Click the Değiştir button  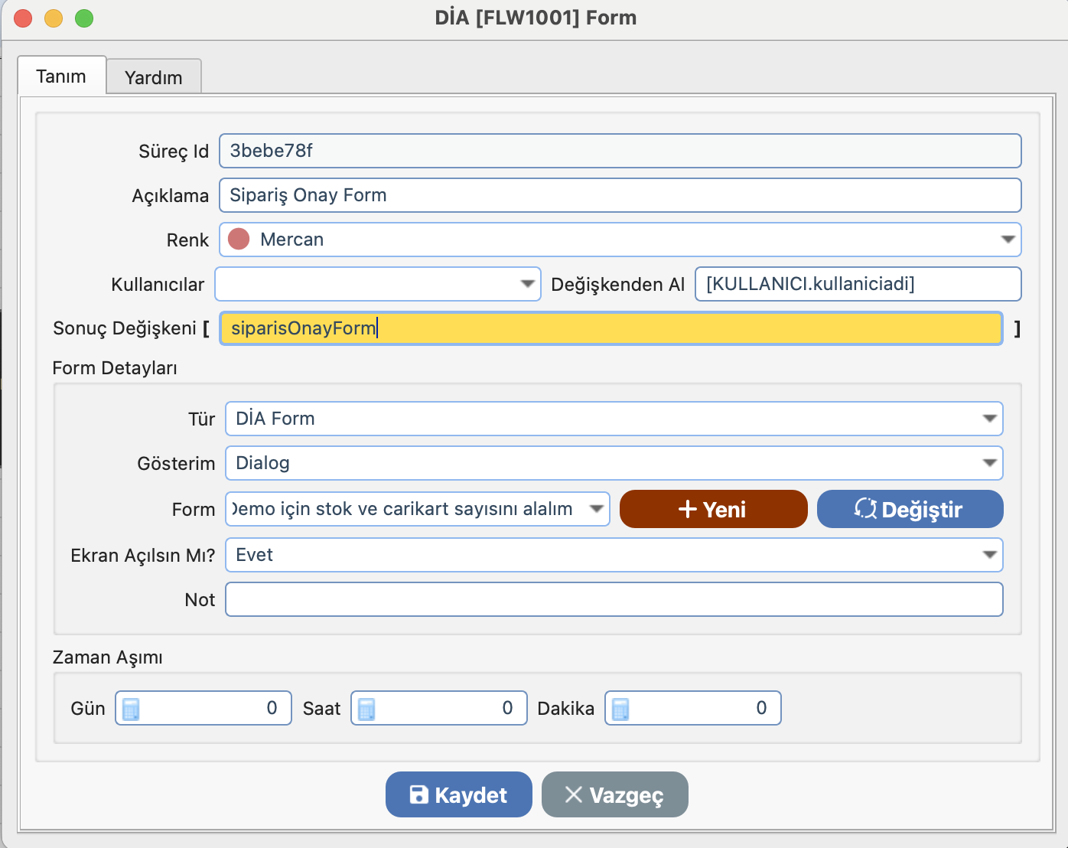[x=910, y=509]
